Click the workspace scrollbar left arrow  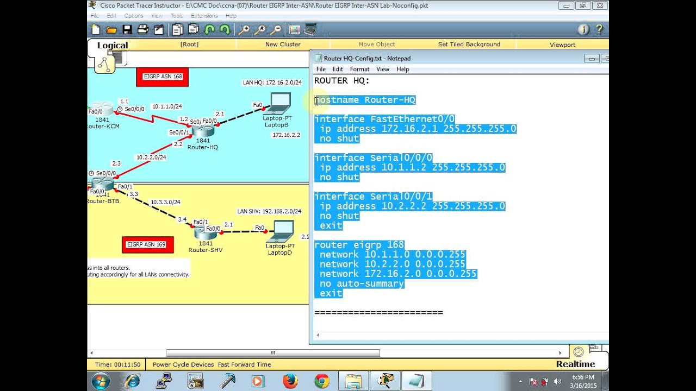tap(91, 353)
